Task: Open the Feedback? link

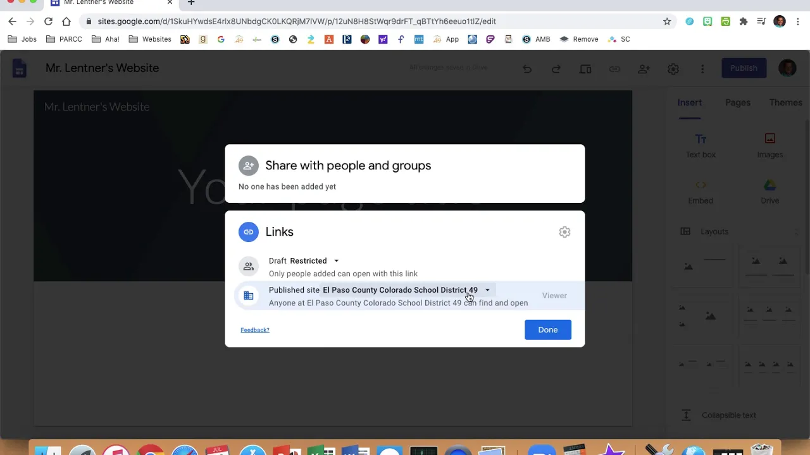Action: click(255, 330)
